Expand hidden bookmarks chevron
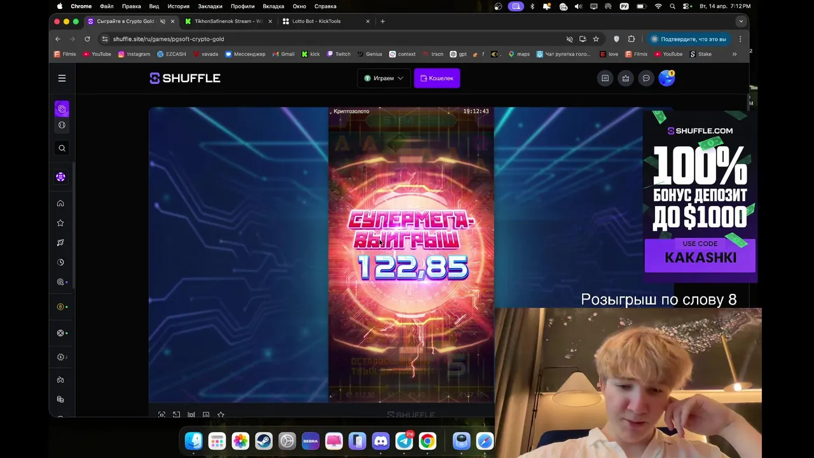The image size is (814, 458). coord(734,54)
